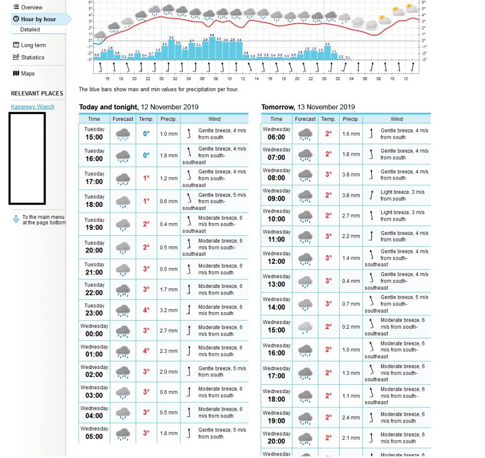Click the map icon beside Maps

16,73
